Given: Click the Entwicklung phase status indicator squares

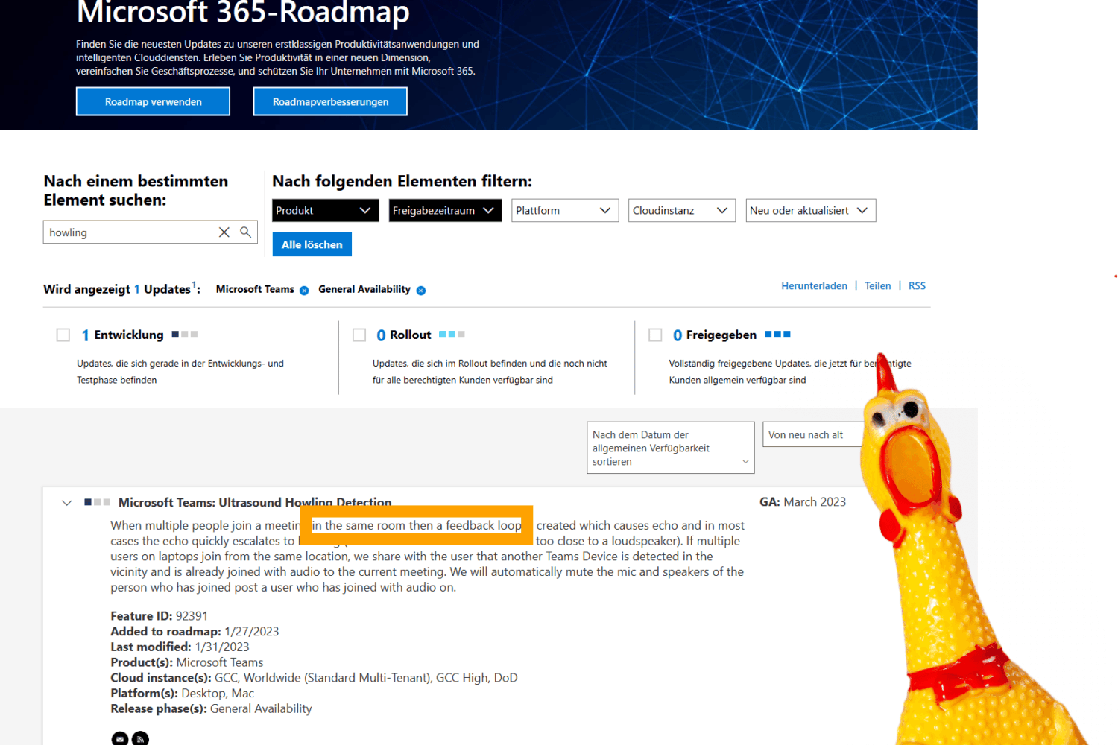Looking at the screenshot, I should [x=184, y=335].
